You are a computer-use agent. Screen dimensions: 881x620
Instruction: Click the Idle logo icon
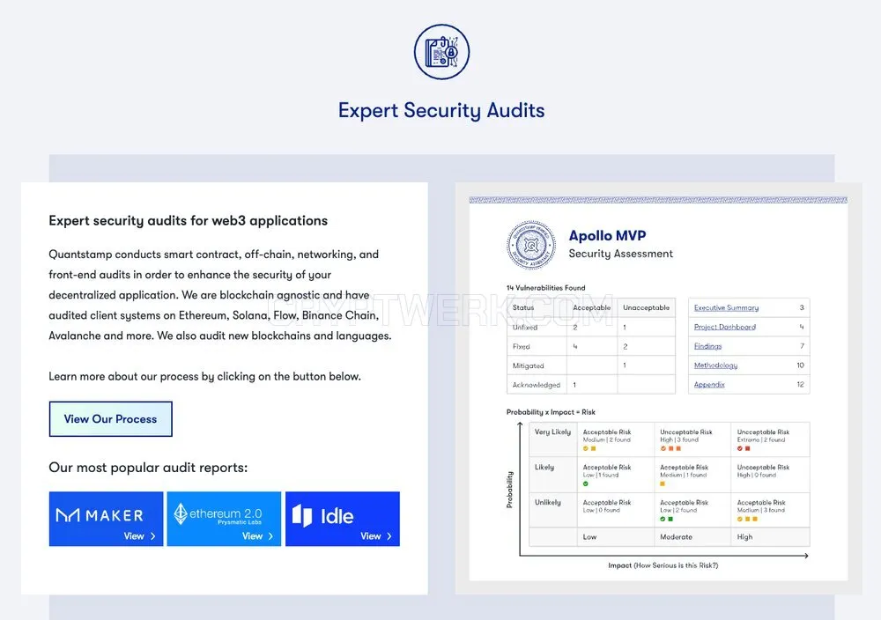pyautogui.click(x=302, y=515)
